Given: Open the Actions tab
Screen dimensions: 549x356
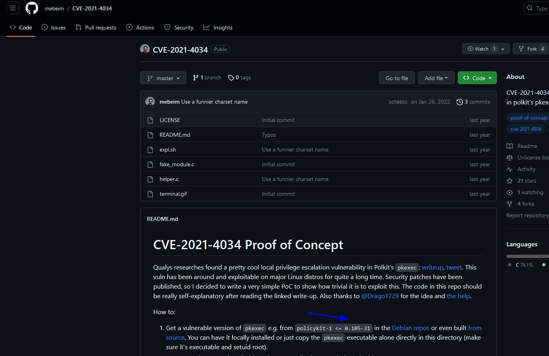Looking at the screenshot, I should (x=140, y=28).
